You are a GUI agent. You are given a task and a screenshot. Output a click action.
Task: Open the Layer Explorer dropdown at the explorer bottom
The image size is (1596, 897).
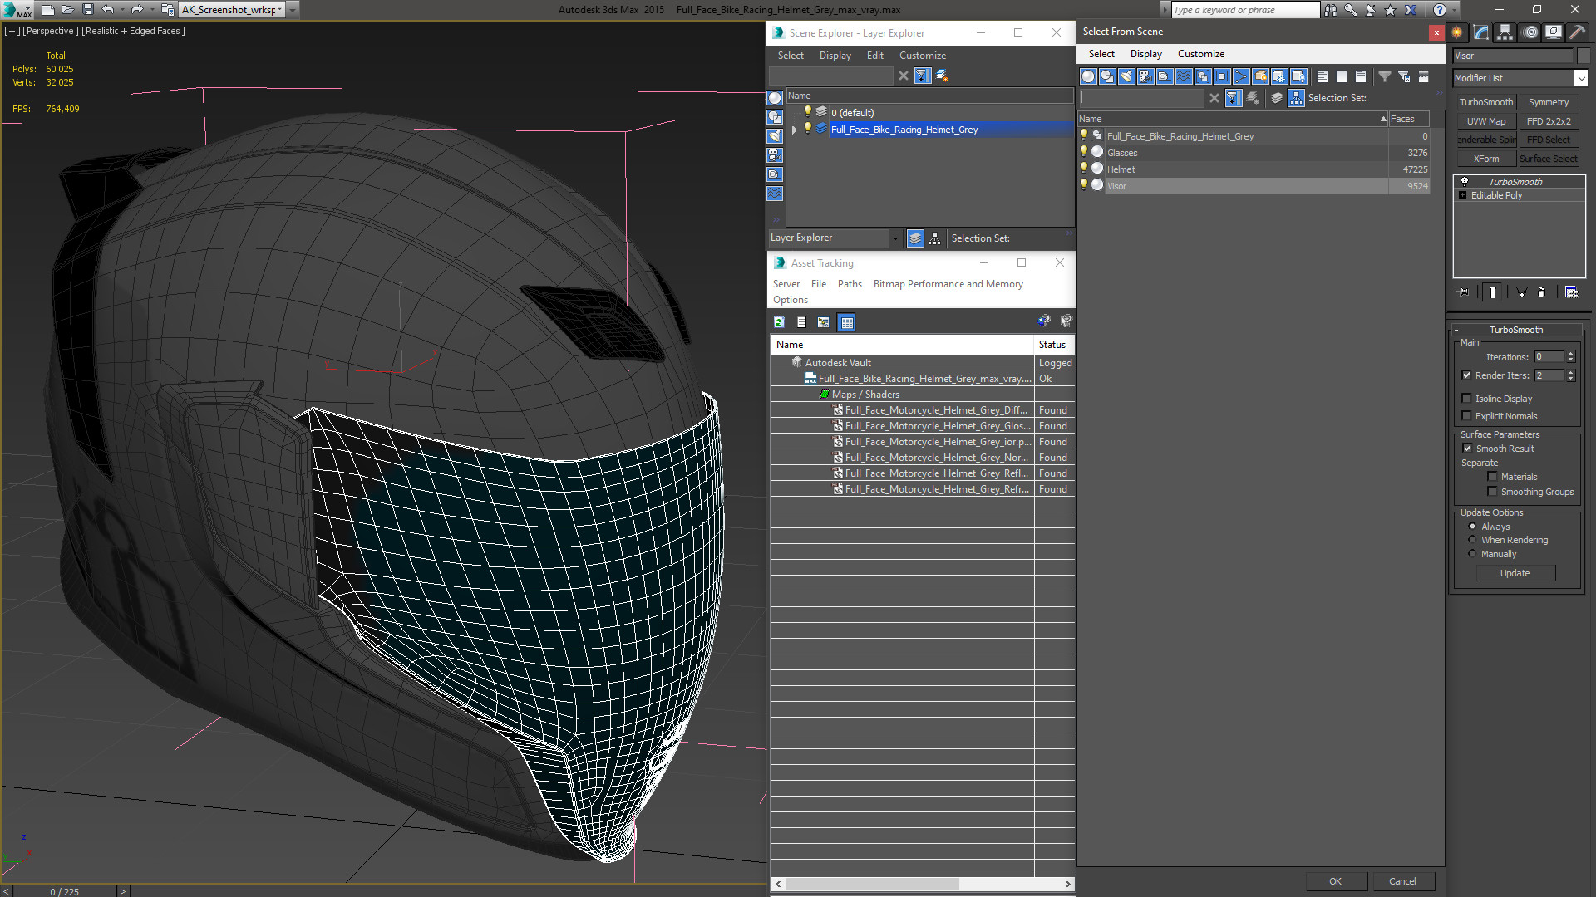click(x=895, y=238)
